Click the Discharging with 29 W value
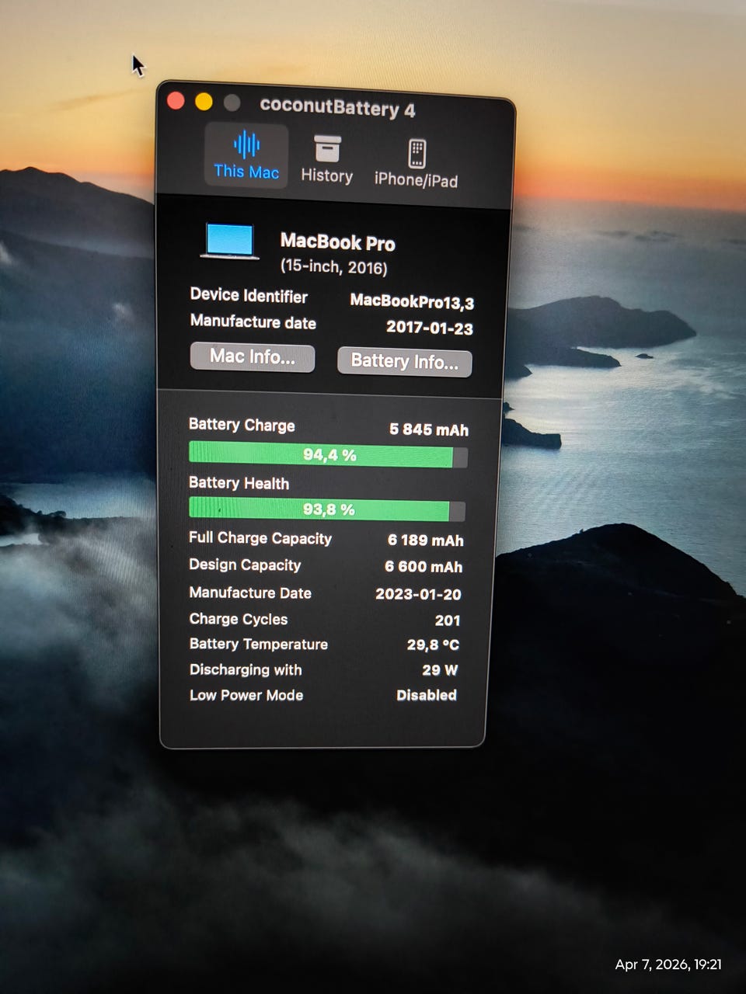Image resolution: width=746 pixels, height=994 pixels. coord(440,670)
